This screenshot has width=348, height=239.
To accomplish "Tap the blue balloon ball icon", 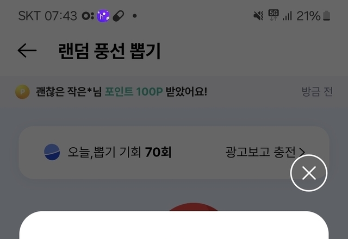I will (x=52, y=152).
